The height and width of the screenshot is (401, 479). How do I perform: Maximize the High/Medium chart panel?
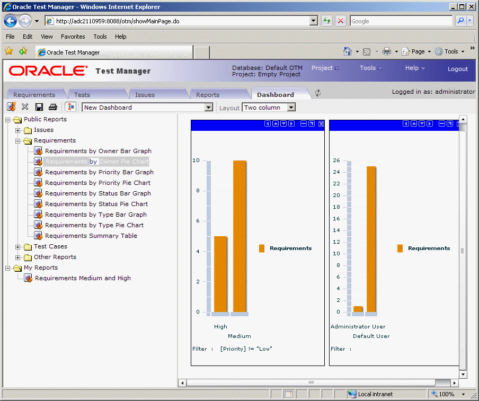(312, 123)
